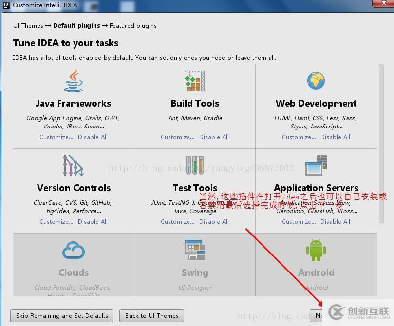Select Default plugins breadcrumb step
This screenshot has height=326, width=394.
(76, 26)
